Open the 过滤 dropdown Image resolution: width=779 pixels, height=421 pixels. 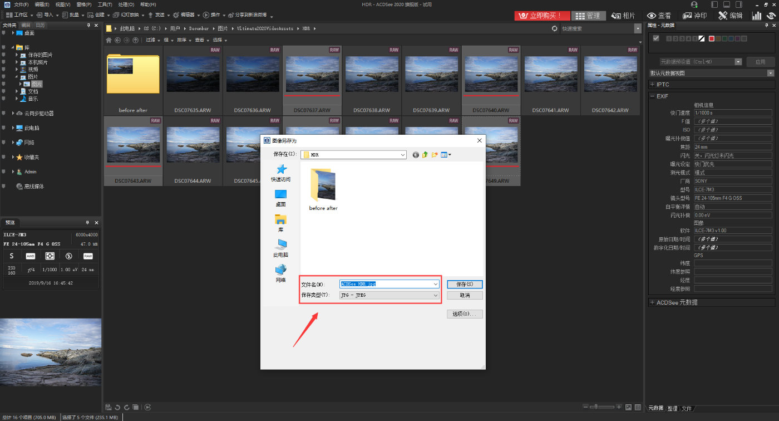tap(152, 40)
